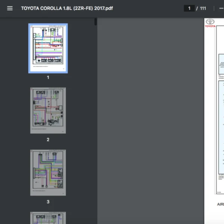
Task: Click the red TOYOTA text under the logo
Action: pos(211,26)
